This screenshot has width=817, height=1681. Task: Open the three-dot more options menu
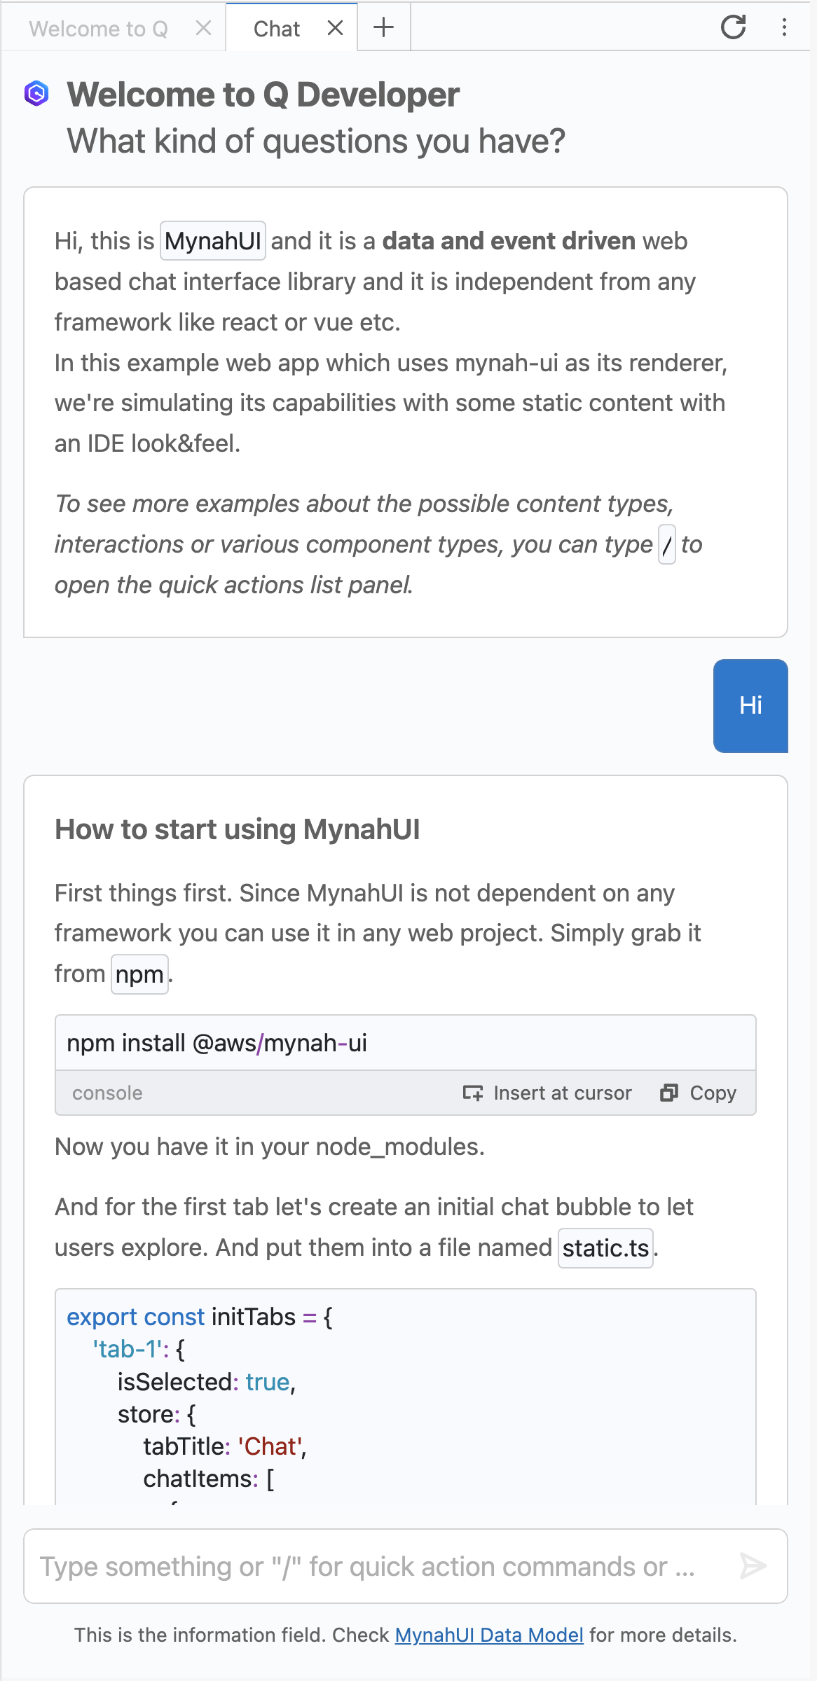click(784, 27)
